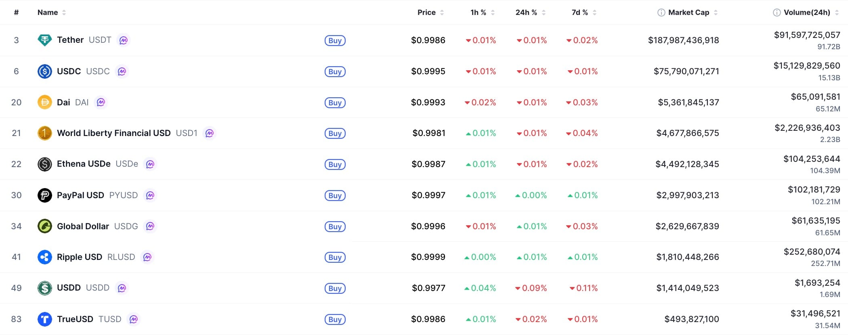Click the Buy button for USDD

335,288
